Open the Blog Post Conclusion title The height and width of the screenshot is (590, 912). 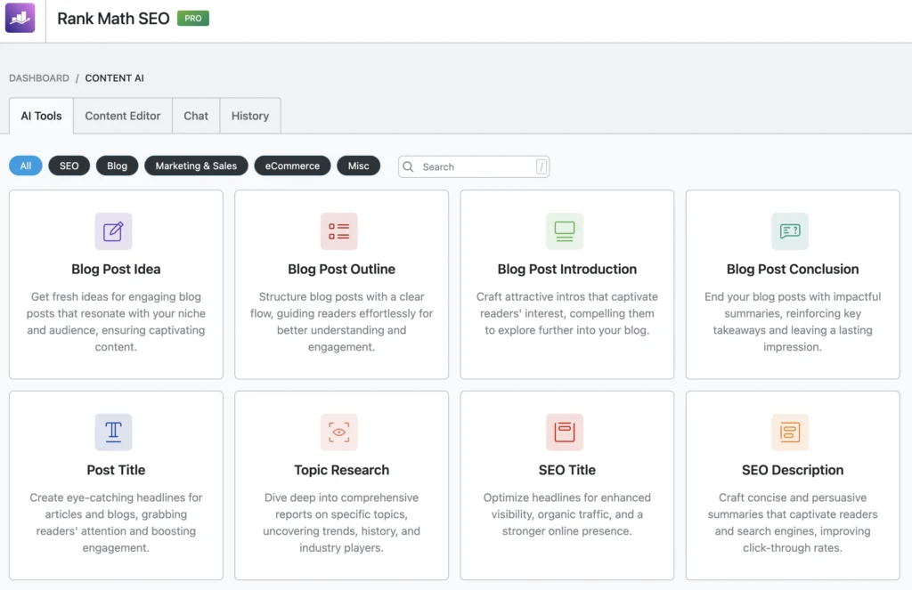pos(793,269)
